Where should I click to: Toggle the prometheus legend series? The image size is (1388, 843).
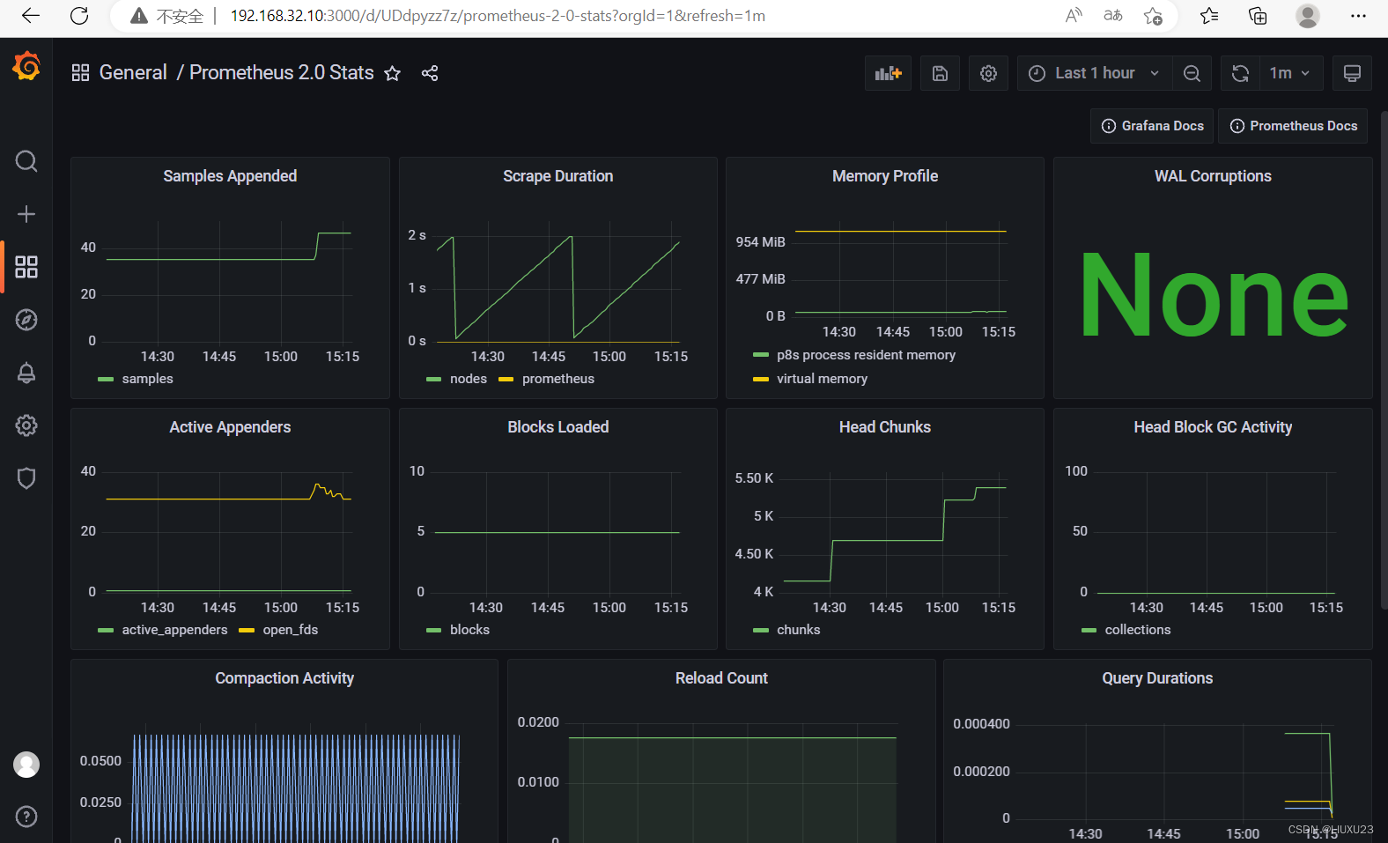[558, 379]
